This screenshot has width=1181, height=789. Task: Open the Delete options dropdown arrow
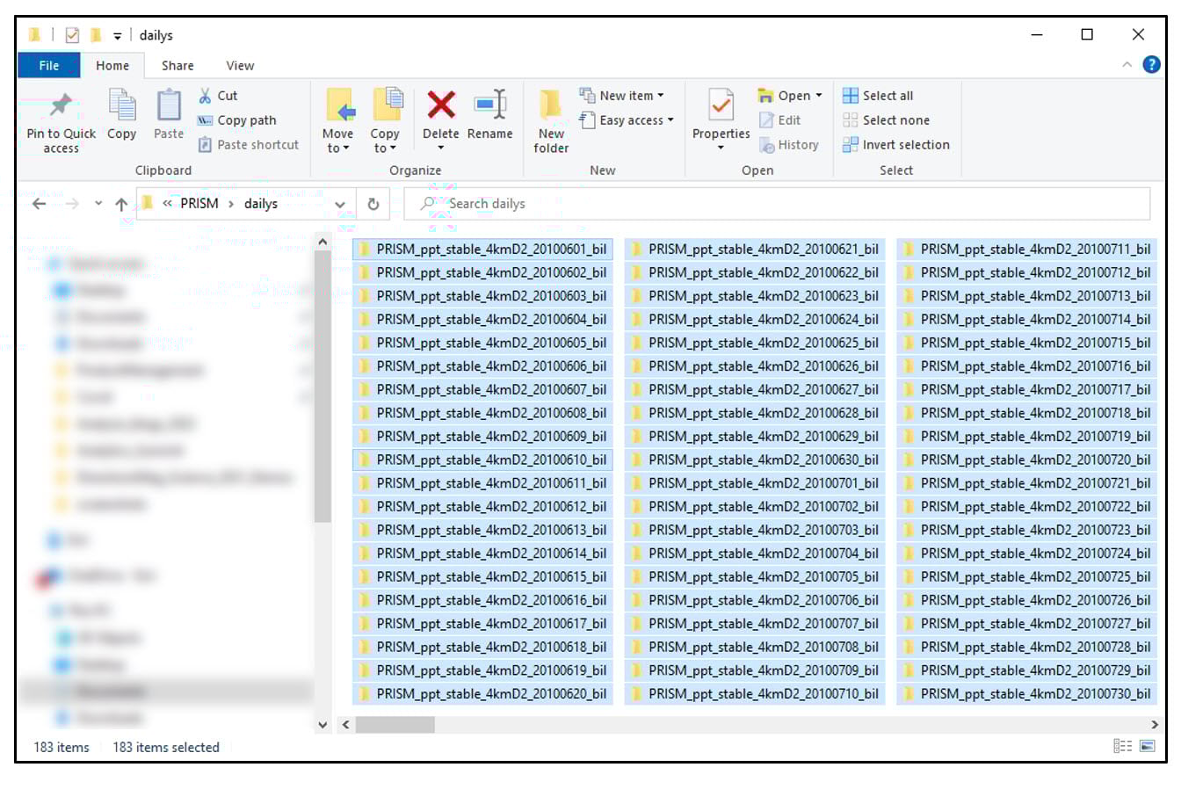[x=440, y=148]
